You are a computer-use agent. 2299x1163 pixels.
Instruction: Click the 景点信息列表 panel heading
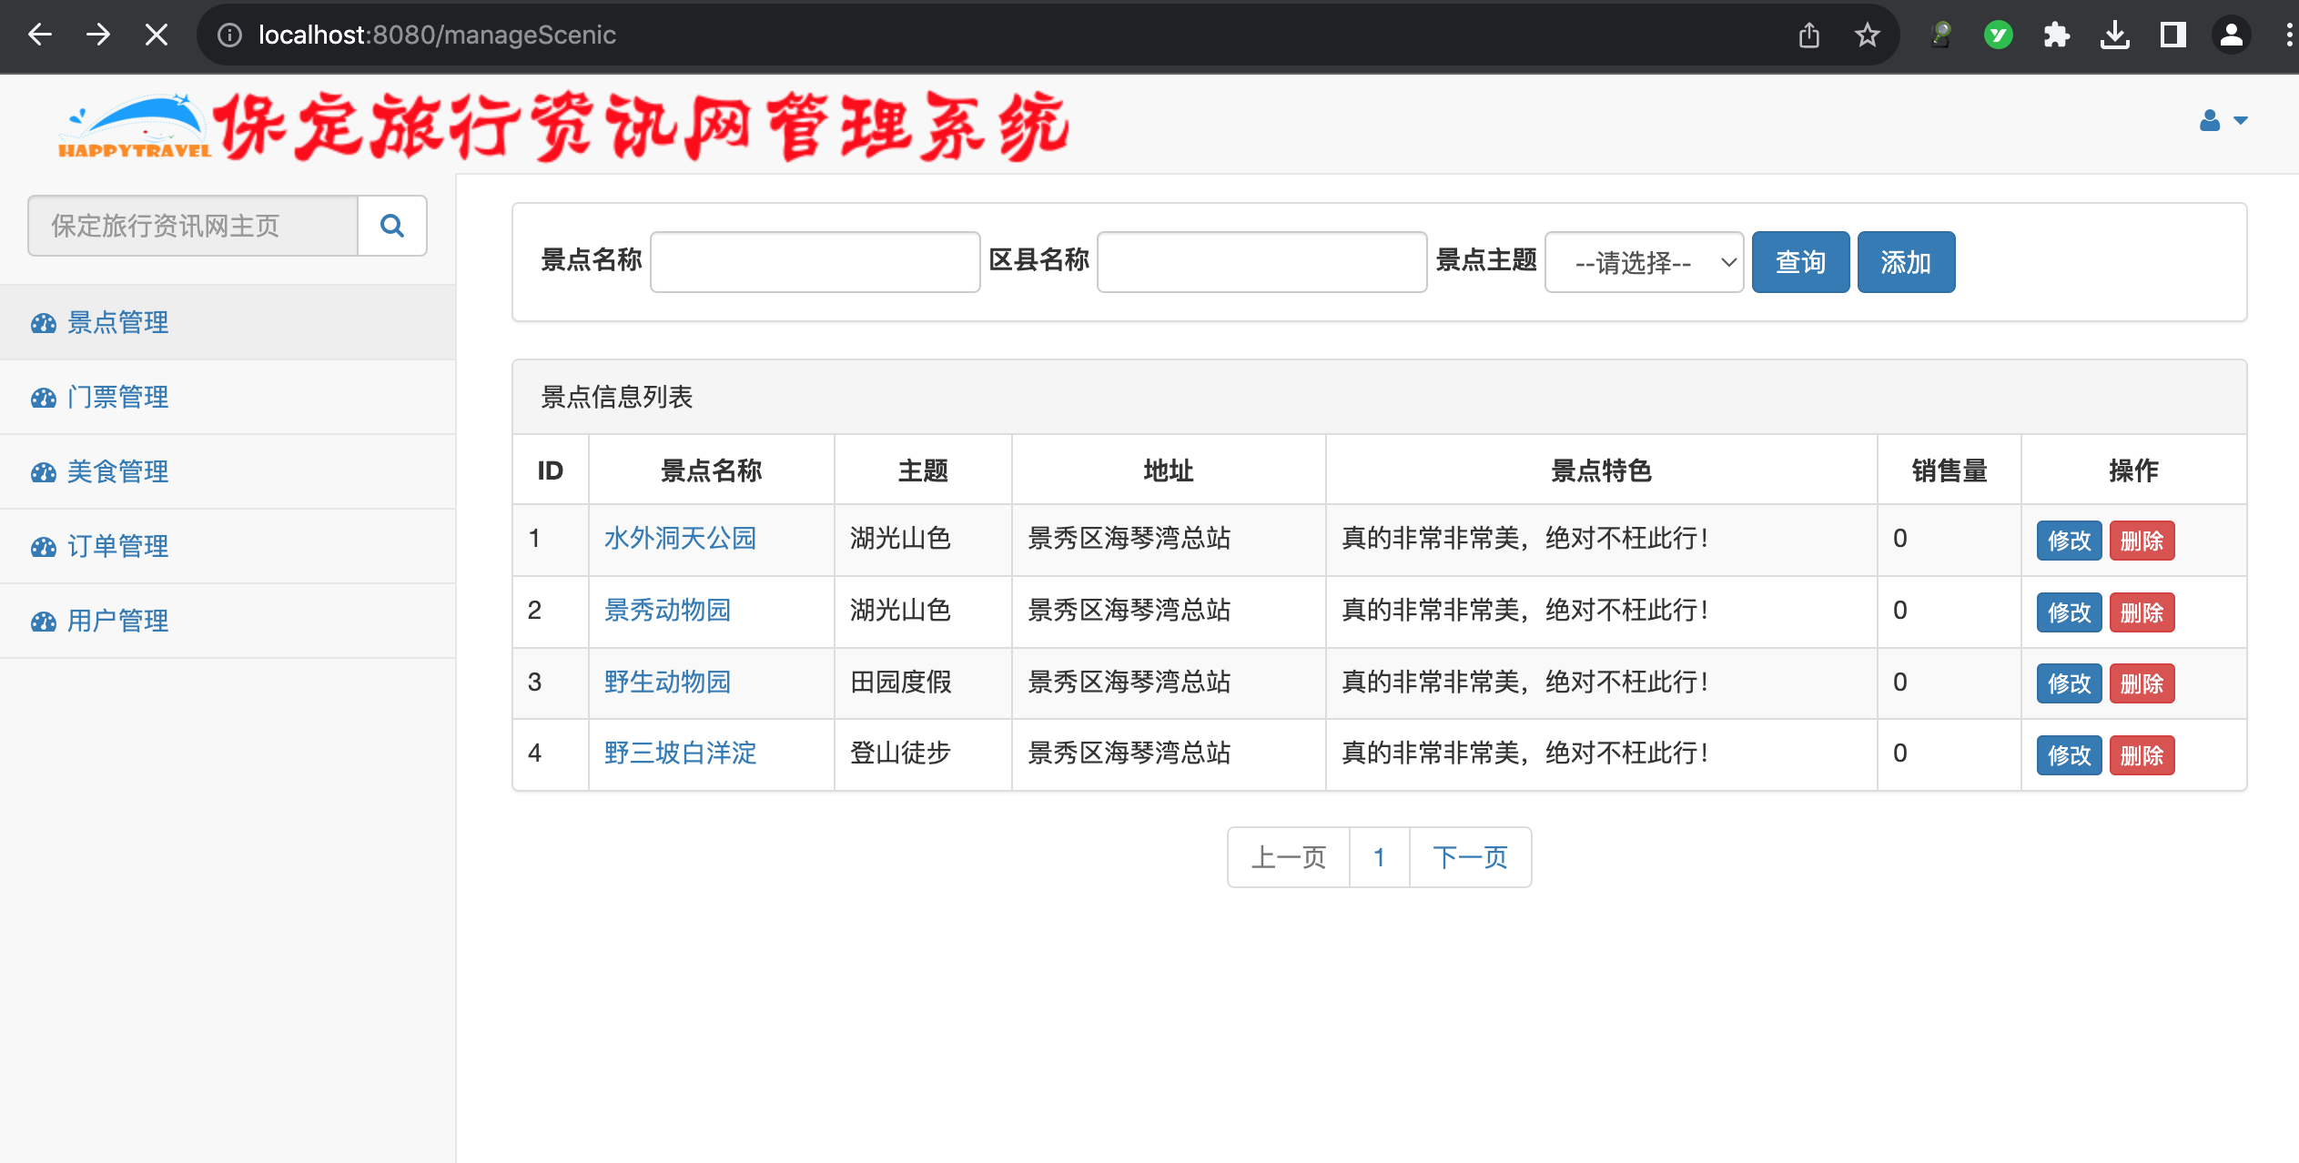(1380, 397)
